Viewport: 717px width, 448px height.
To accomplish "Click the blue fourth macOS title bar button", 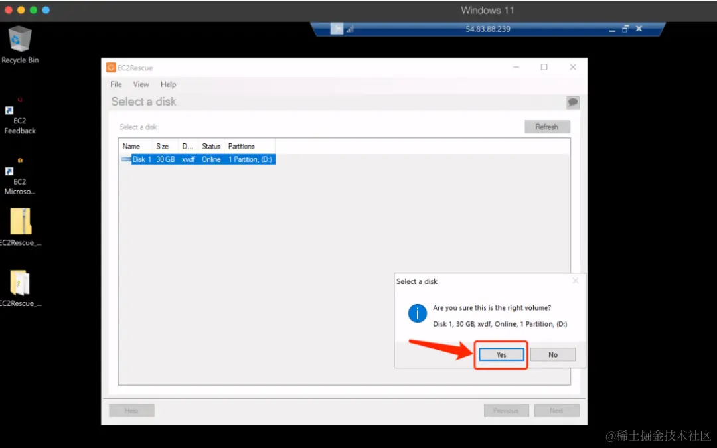I will pos(46,10).
